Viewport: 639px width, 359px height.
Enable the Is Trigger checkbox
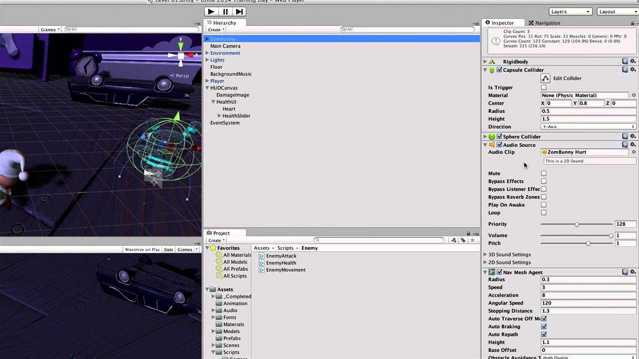[544, 87]
